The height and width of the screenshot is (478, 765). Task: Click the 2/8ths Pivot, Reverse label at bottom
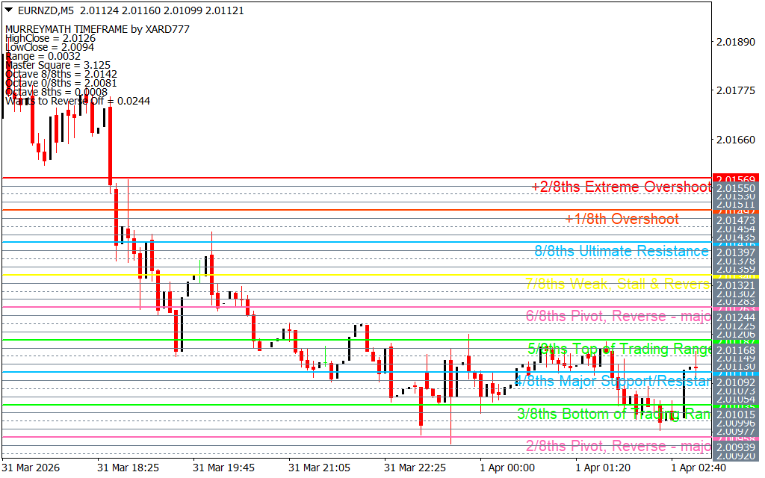[618, 446]
